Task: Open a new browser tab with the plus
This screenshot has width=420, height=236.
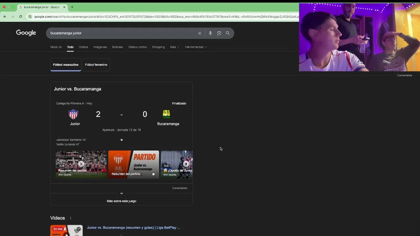Action: coord(72,7)
